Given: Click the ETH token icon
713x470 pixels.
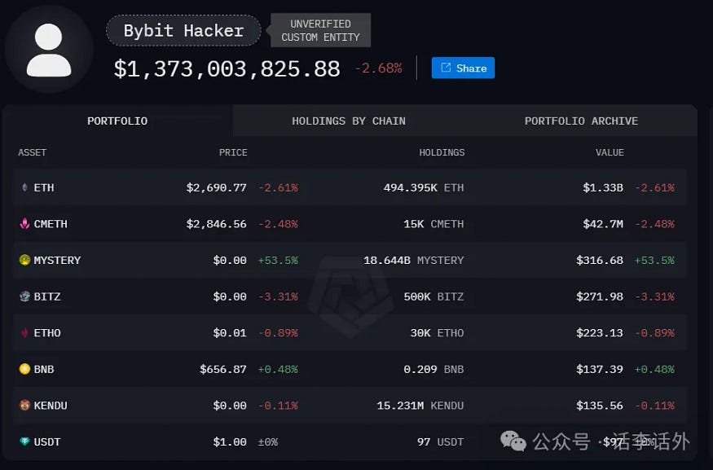Looking at the screenshot, I should (24, 187).
